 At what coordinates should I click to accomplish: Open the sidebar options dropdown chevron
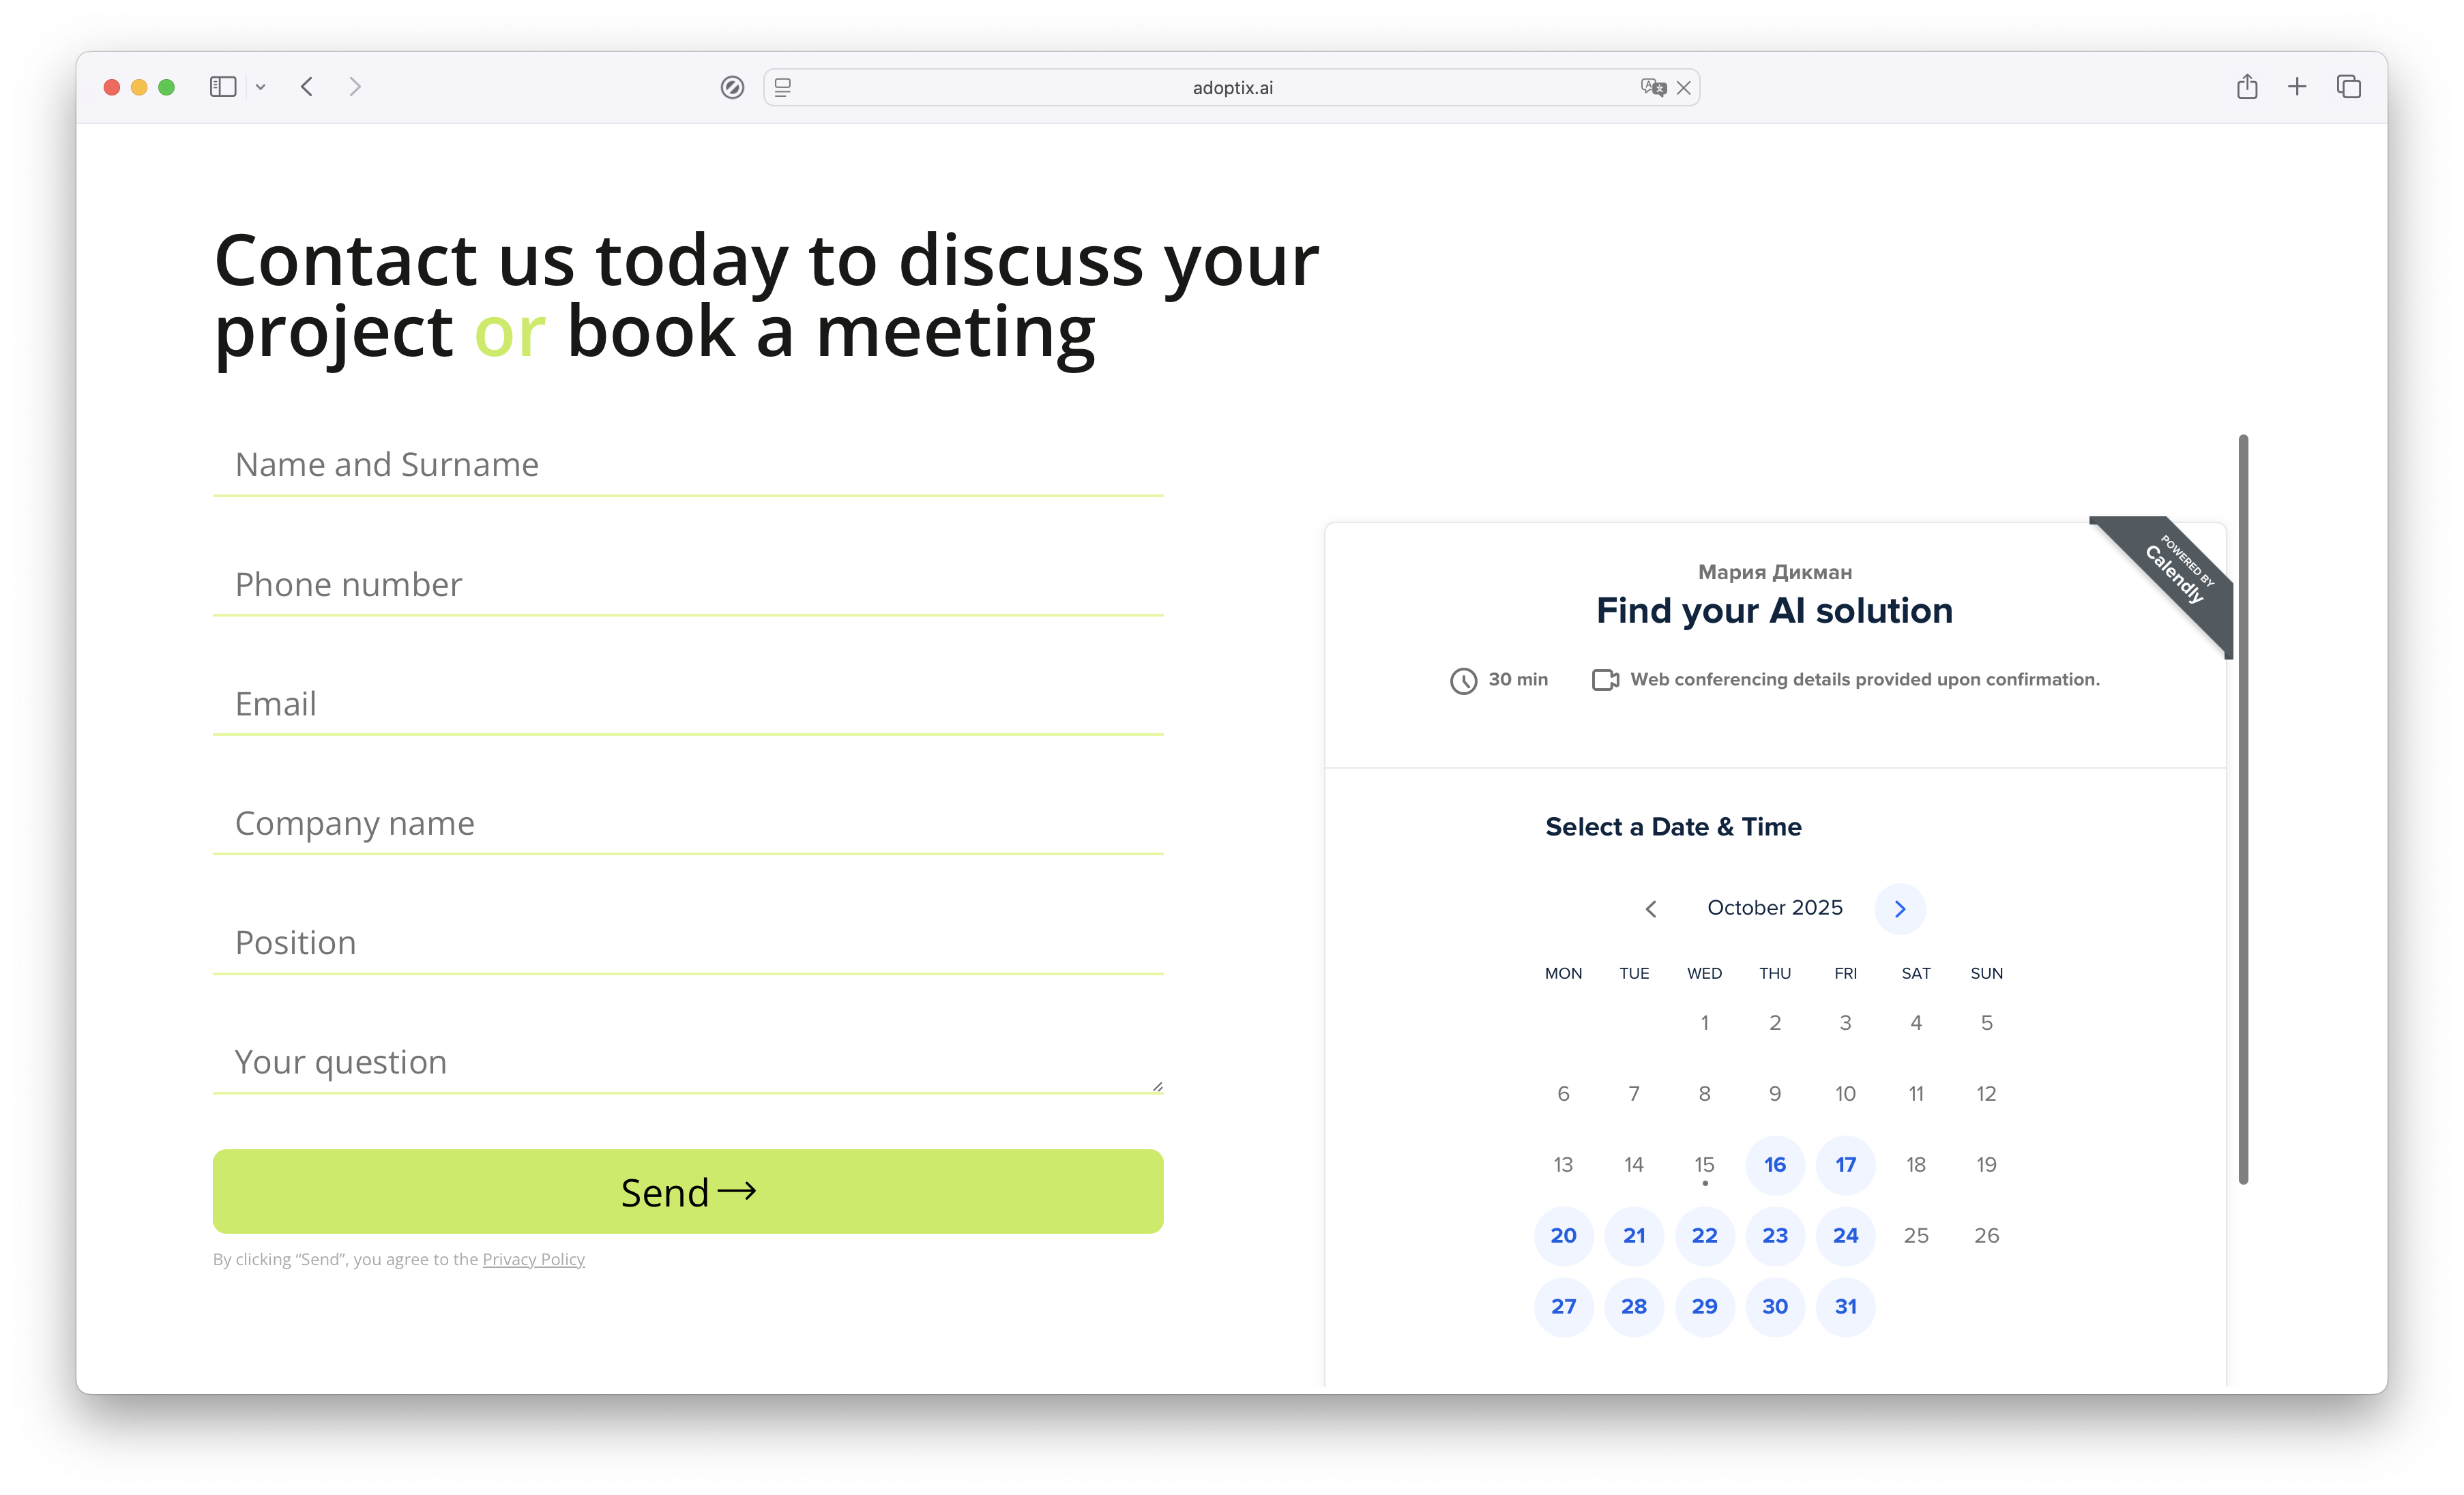click(261, 87)
